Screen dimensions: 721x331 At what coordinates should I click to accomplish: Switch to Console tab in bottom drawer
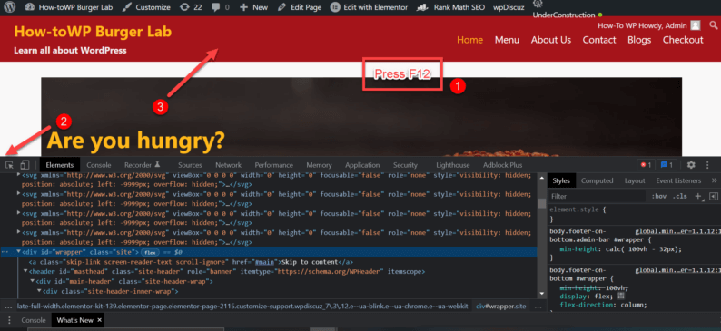pos(34,320)
